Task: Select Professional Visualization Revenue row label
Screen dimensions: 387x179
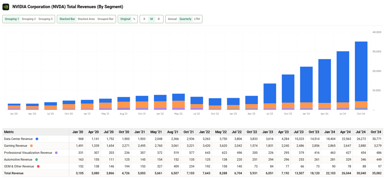Action: 28,153
